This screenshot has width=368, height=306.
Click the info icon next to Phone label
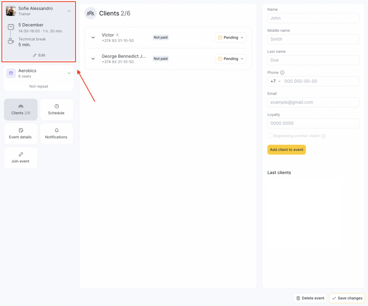tap(282, 73)
